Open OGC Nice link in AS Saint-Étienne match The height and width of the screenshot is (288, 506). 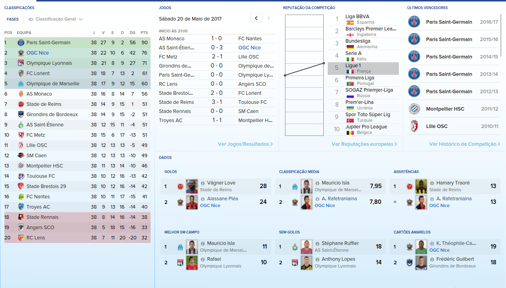[x=249, y=47]
